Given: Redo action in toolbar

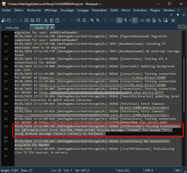Looking at the screenshot, I should point(71,20).
